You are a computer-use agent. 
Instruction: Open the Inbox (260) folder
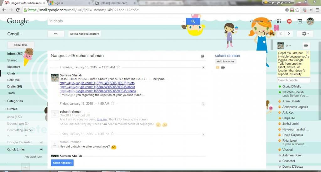pos(15,54)
